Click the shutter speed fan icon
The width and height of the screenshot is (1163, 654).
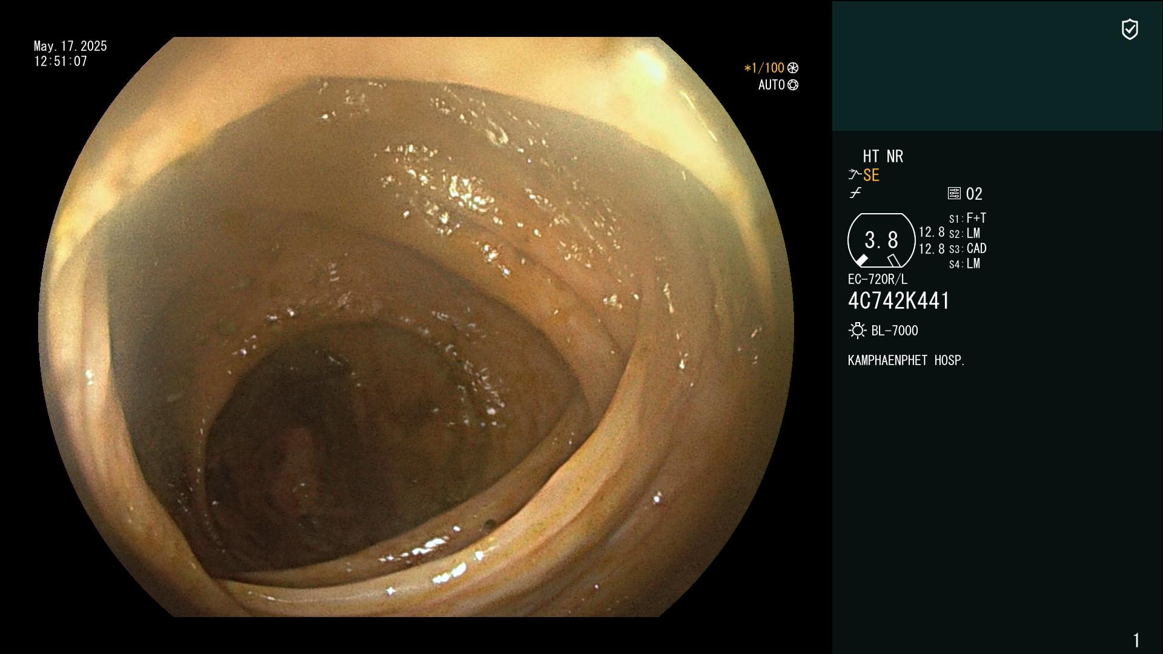click(793, 68)
